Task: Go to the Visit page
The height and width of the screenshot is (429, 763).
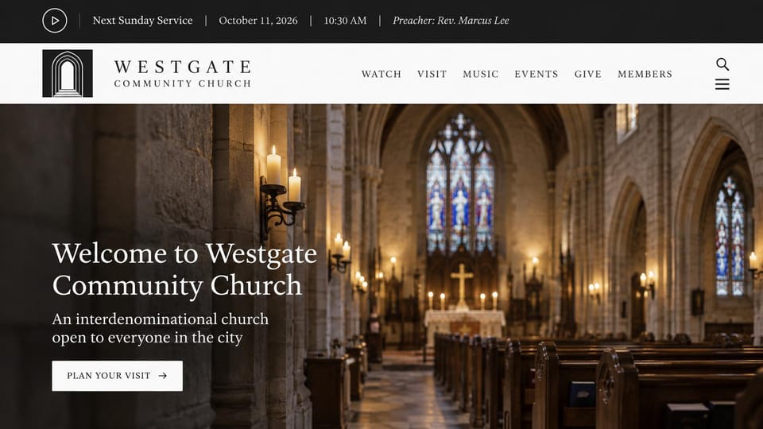Action: pyautogui.click(x=432, y=74)
